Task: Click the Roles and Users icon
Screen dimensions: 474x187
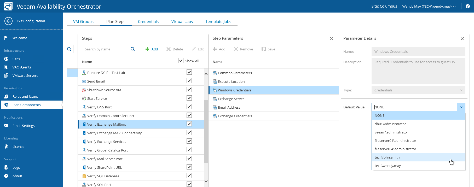Action: [6, 96]
